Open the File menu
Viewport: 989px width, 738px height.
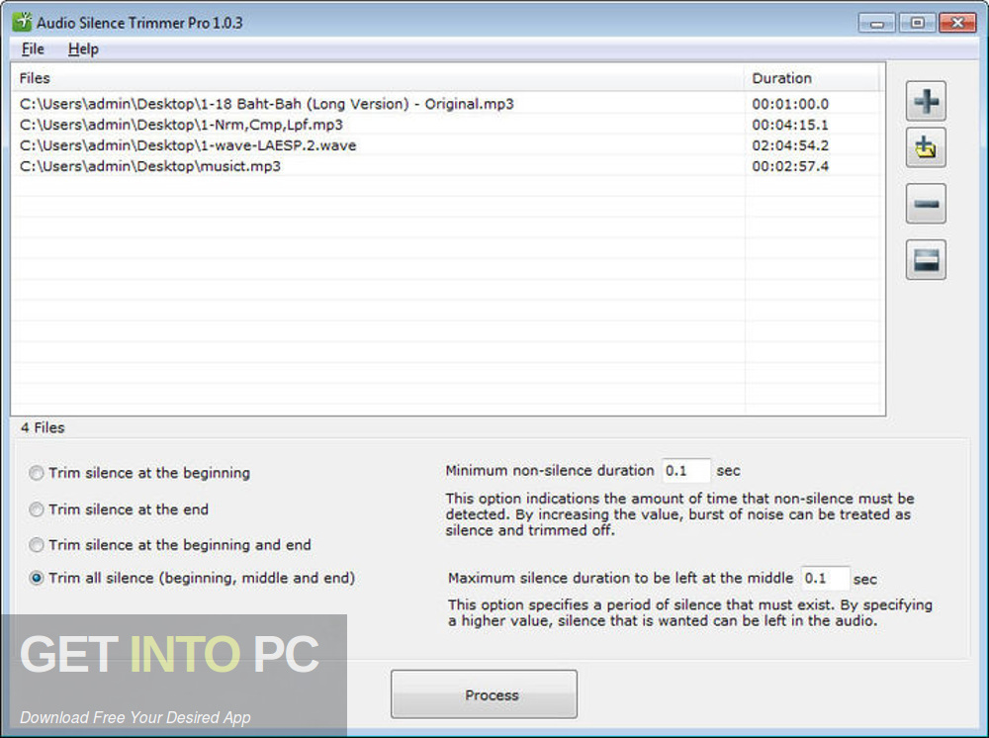(33, 49)
